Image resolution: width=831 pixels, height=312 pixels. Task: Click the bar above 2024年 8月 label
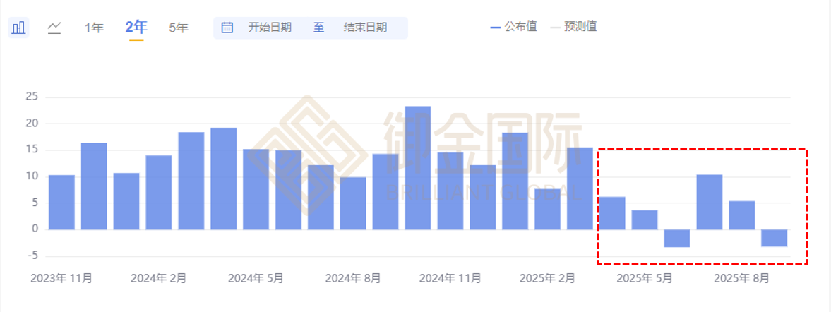coord(353,203)
